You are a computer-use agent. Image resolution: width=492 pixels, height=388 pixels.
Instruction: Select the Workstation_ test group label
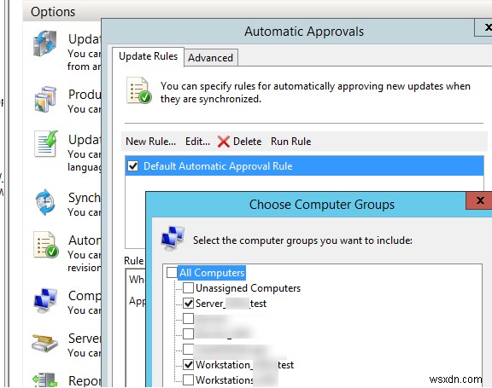(245, 365)
